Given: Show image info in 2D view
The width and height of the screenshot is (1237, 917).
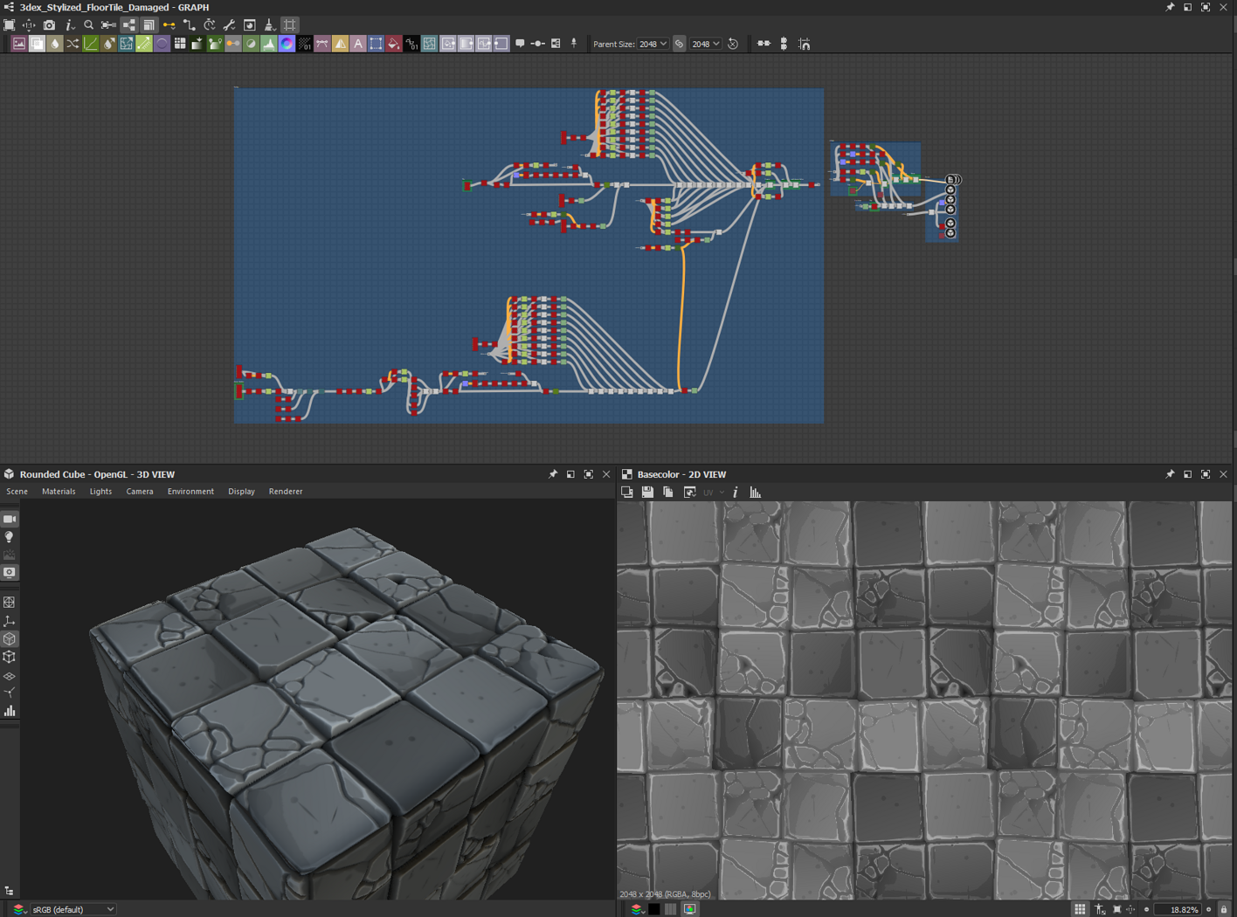Looking at the screenshot, I should point(736,493).
